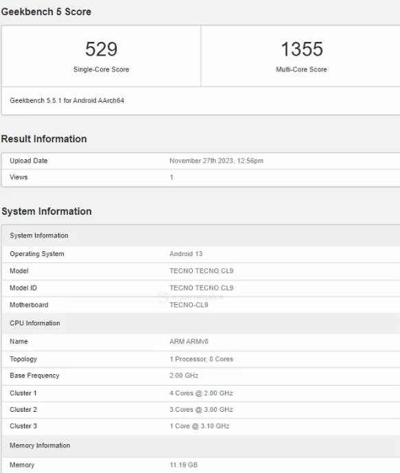Viewport: 400px width, 473px height.
Task: Select '1 Processor, 8 Cores' value
Action: tap(201, 359)
